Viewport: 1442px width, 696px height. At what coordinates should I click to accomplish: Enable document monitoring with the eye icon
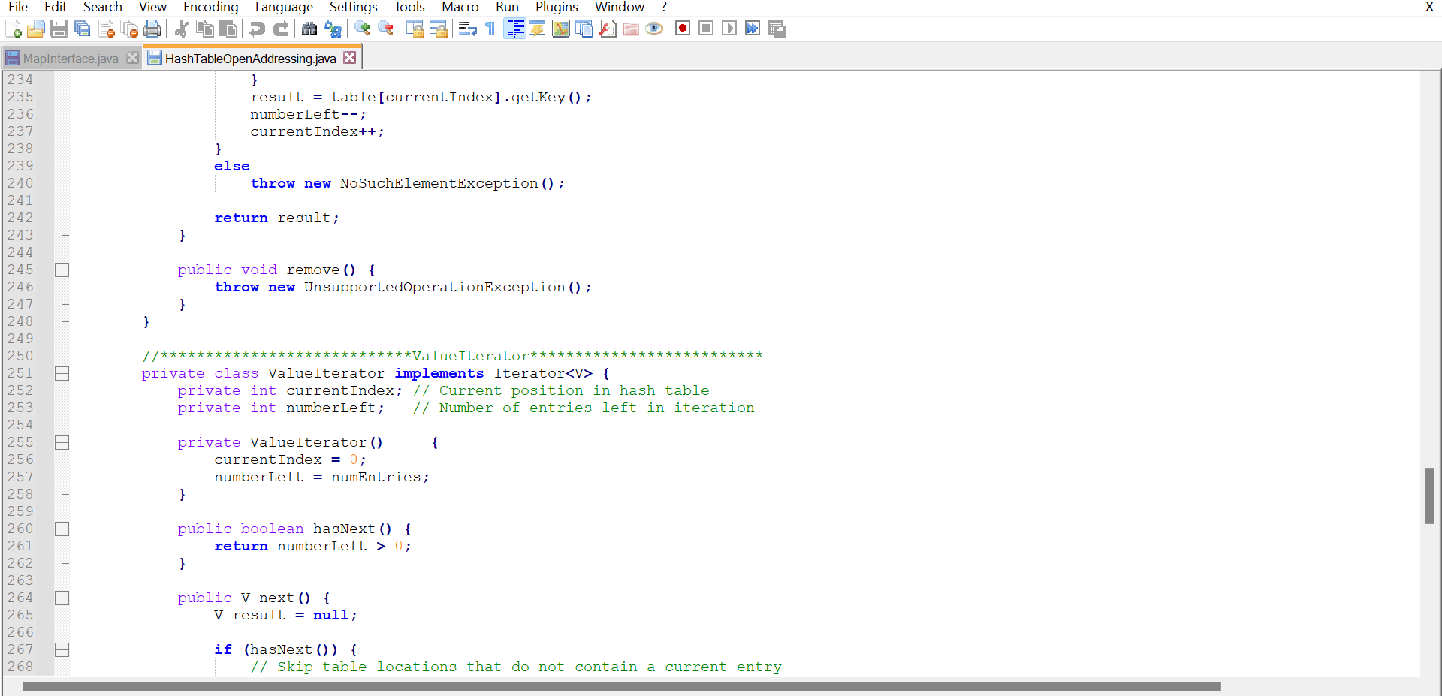coord(654,29)
